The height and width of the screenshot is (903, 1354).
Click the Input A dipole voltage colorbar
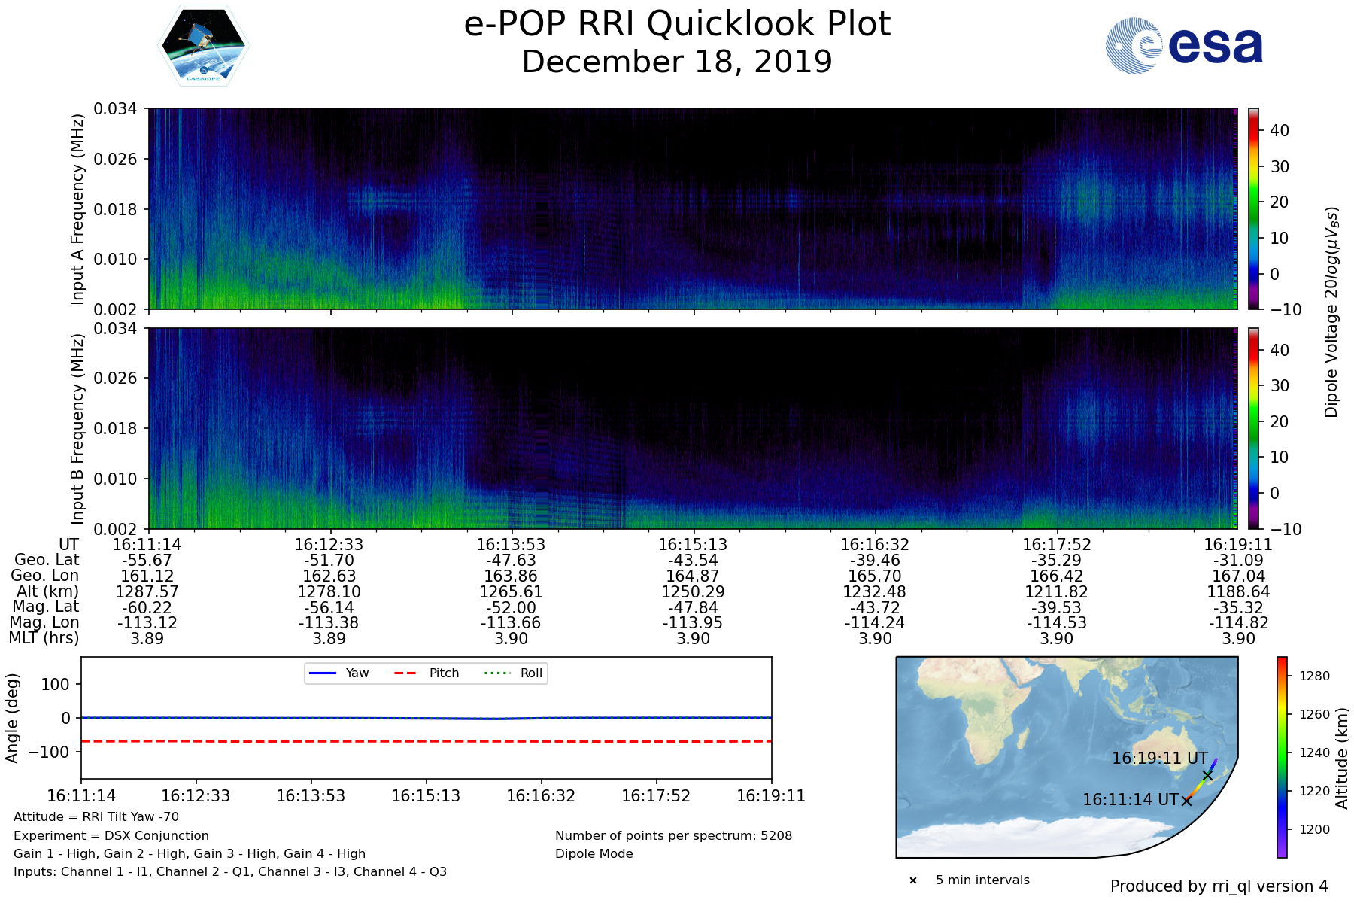[x=1254, y=208]
